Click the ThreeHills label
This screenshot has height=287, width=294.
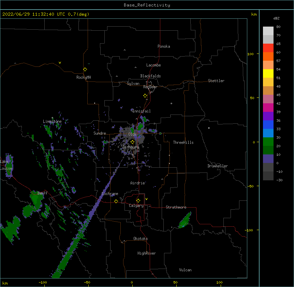click(x=183, y=142)
